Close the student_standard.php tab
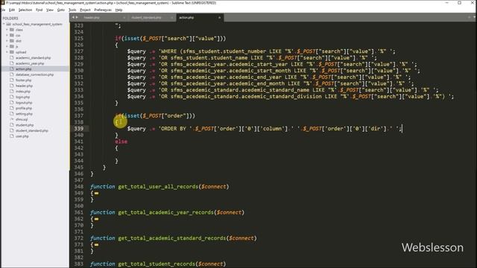Screen dimensions: 477x268 pyautogui.click(x=172, y=18)
